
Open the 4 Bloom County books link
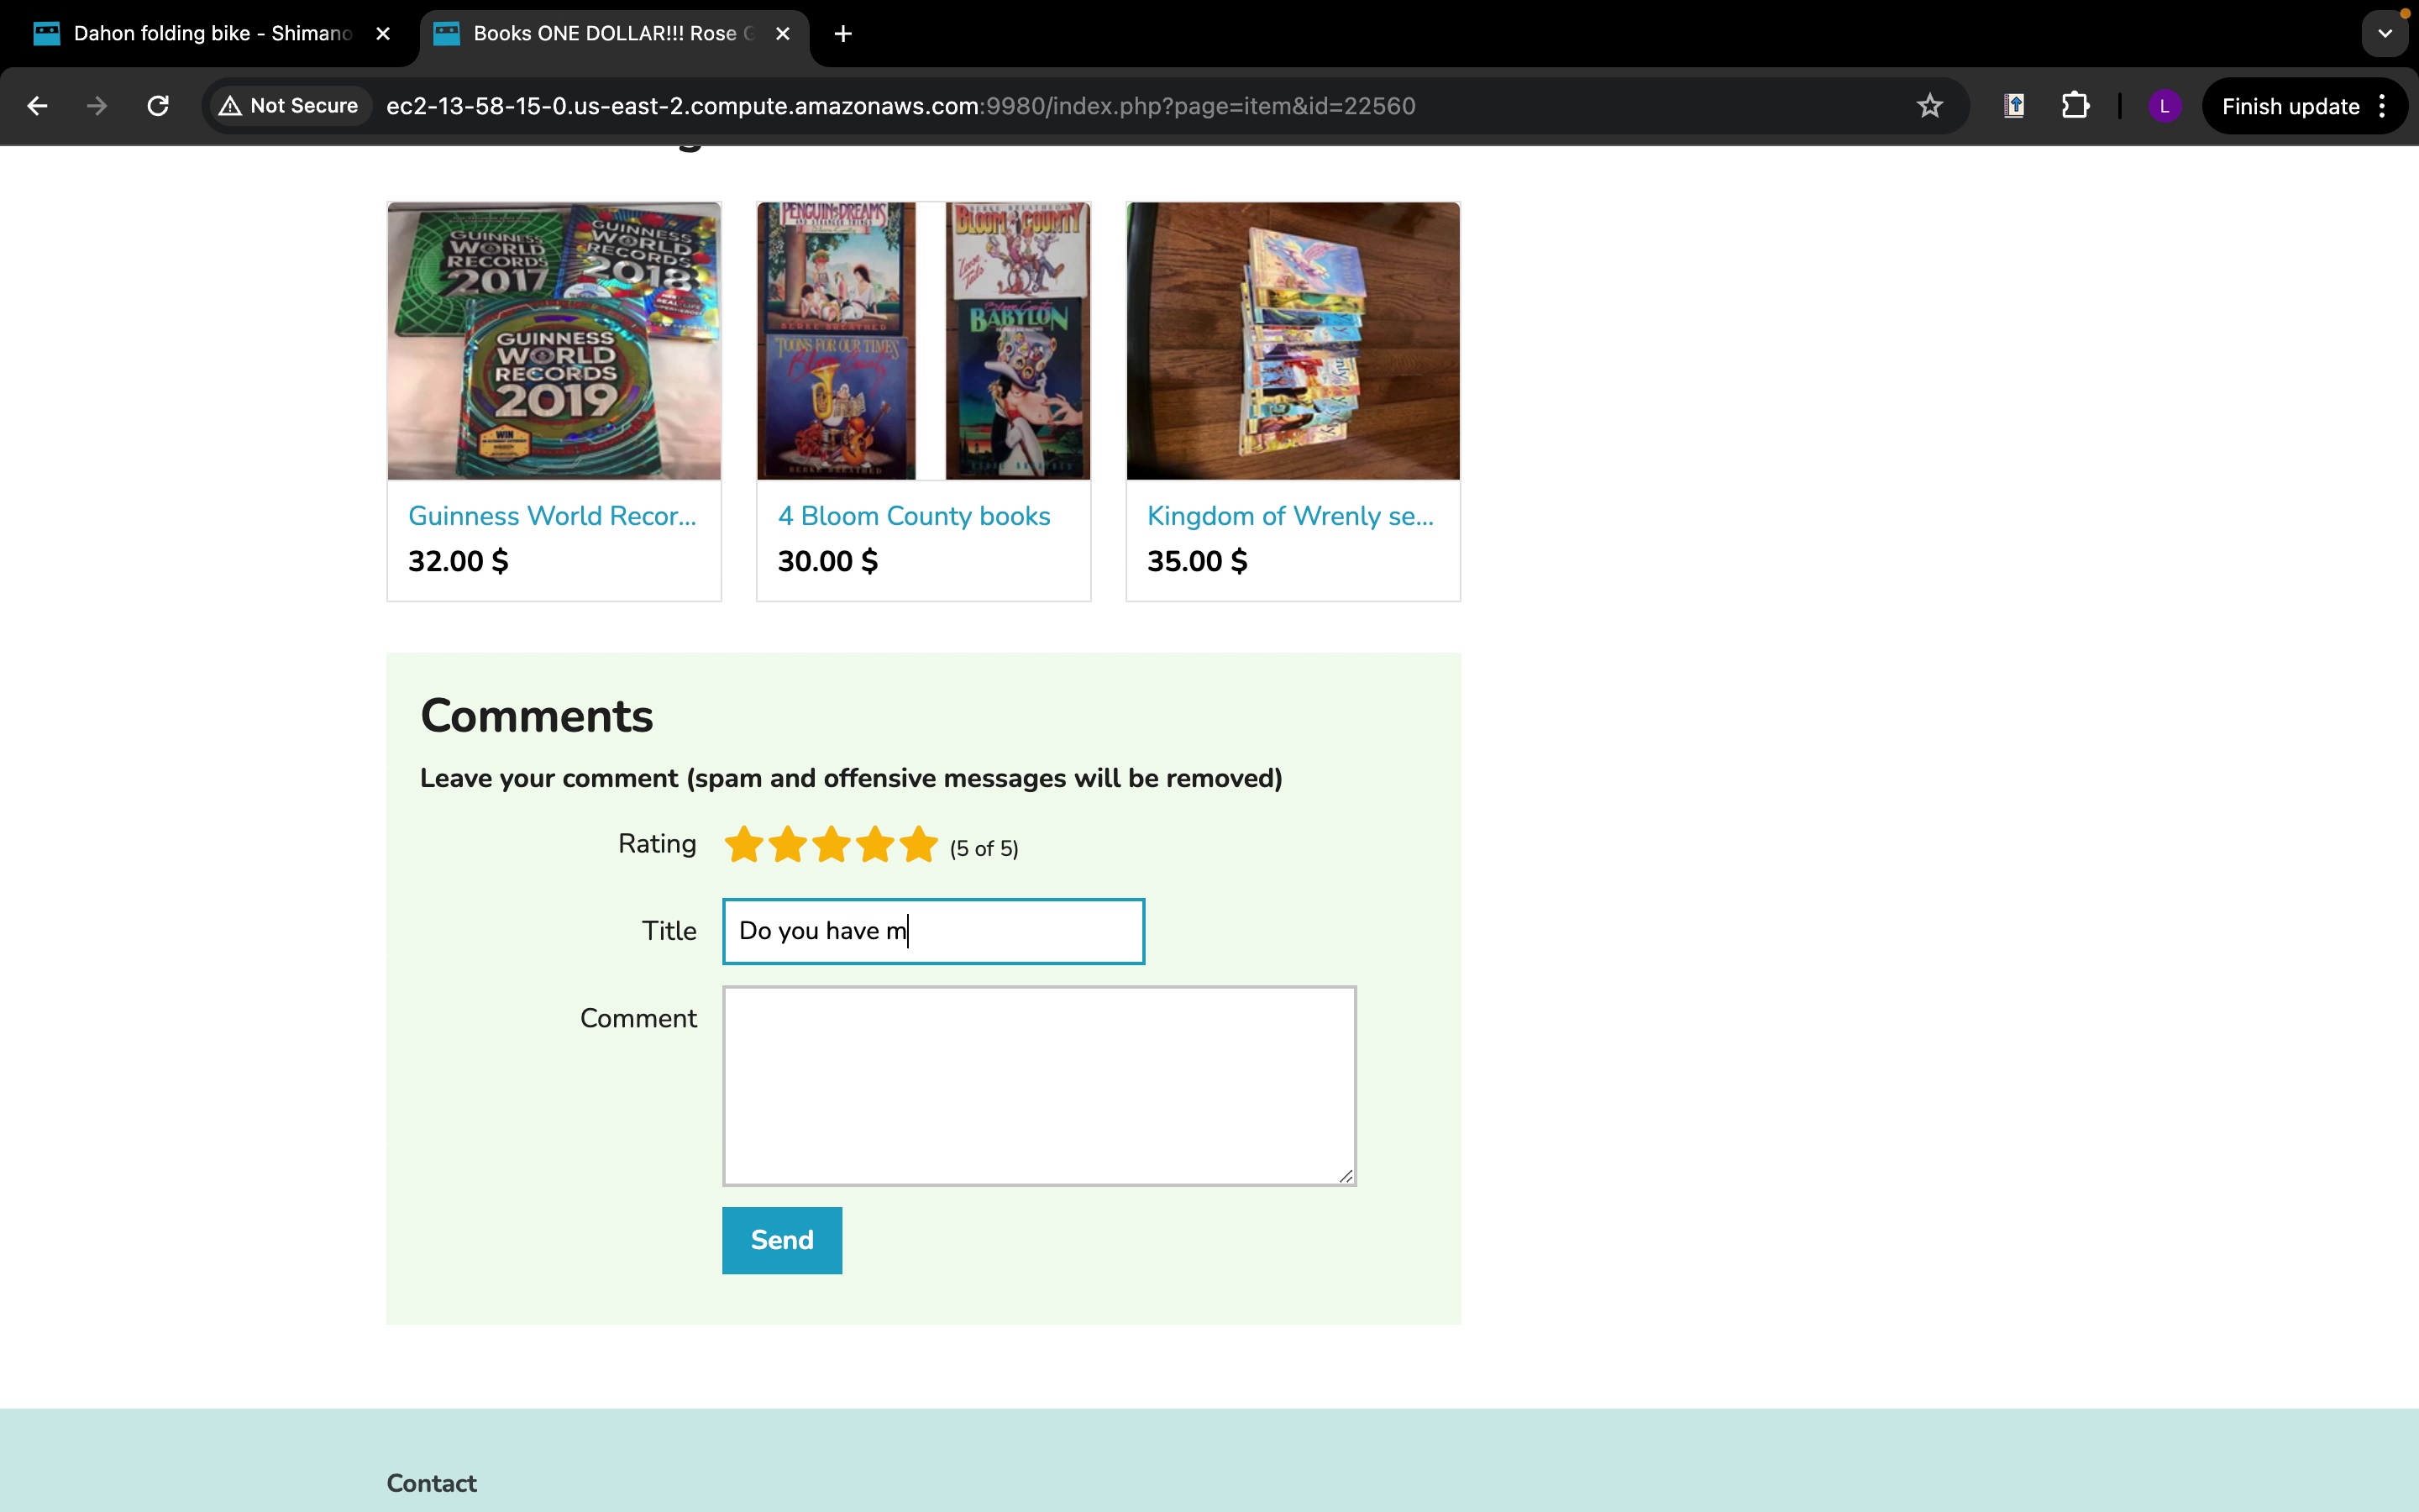[914, 516]
